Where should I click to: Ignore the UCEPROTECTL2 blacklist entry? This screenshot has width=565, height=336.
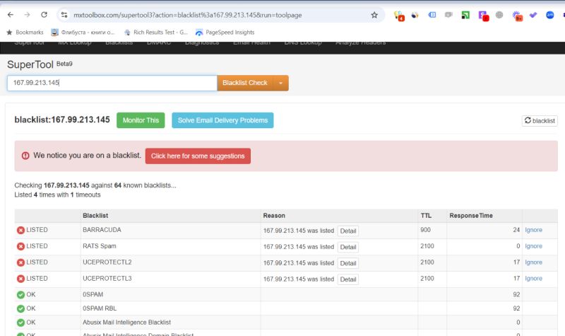533,262
